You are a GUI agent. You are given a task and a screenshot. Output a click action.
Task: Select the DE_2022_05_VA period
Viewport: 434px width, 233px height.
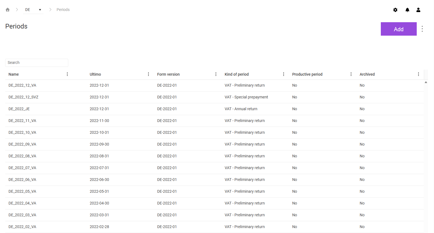click(214, 192)
